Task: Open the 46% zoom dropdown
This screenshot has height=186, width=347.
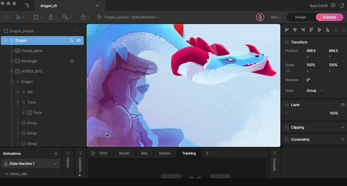Action: click(x=276, y=17)
